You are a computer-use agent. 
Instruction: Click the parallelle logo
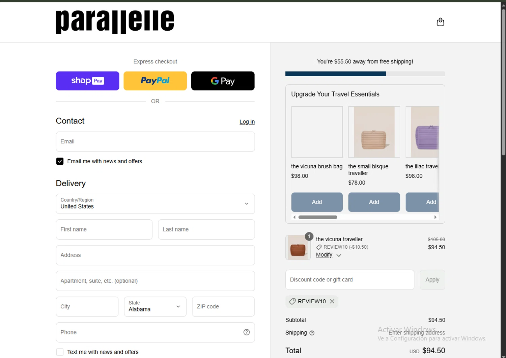point(115,22)
